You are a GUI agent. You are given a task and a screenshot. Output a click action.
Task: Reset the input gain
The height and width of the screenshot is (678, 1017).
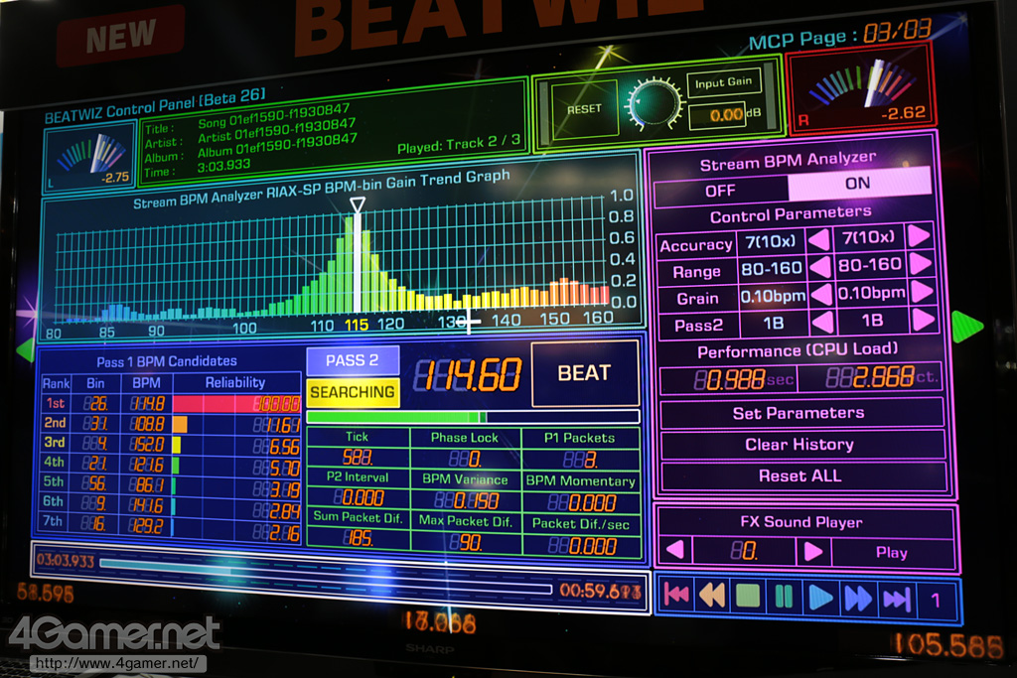click(584, 109)
